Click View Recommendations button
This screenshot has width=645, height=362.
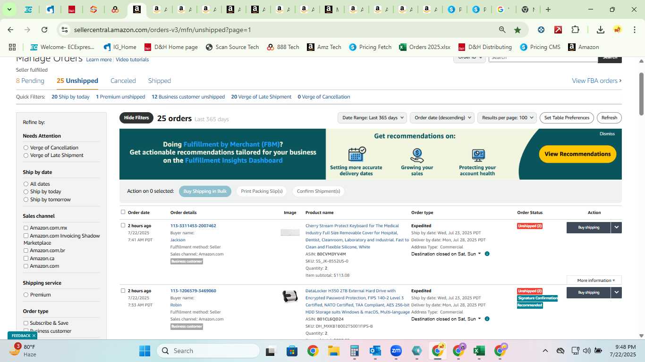point(577,154)
